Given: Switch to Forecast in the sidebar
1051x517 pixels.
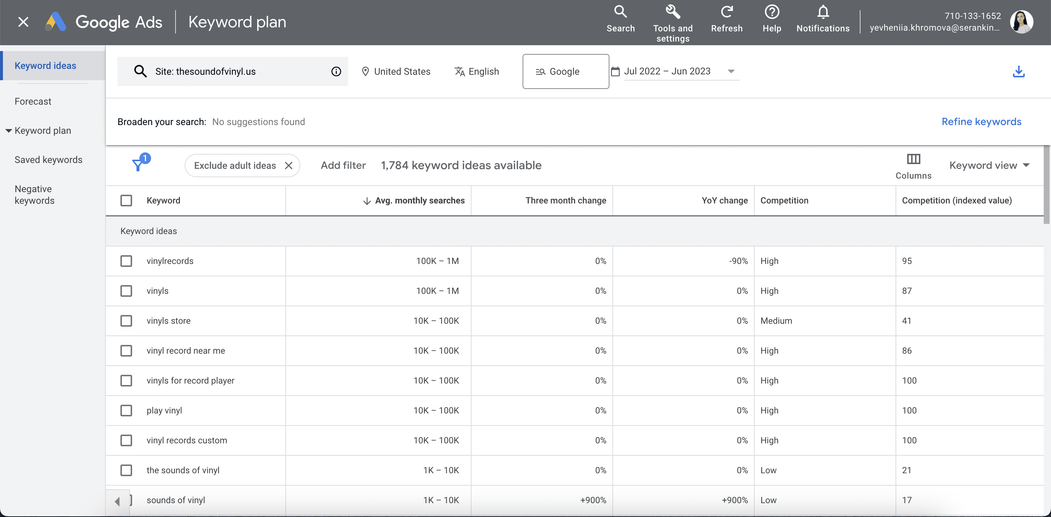Looking at the screenshot, I should 33,101.
